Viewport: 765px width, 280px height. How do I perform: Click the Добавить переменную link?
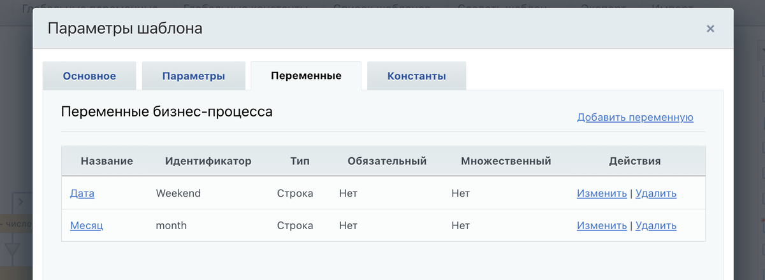pyautogui.click(x=635, y=117)
